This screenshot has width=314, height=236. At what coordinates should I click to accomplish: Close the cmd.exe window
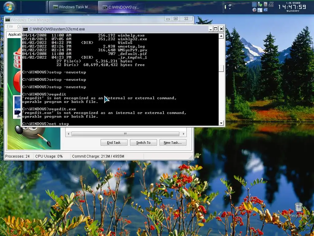(221, 29)
